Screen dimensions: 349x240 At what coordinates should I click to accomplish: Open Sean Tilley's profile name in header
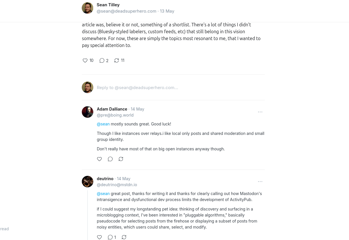pos(108,5)
